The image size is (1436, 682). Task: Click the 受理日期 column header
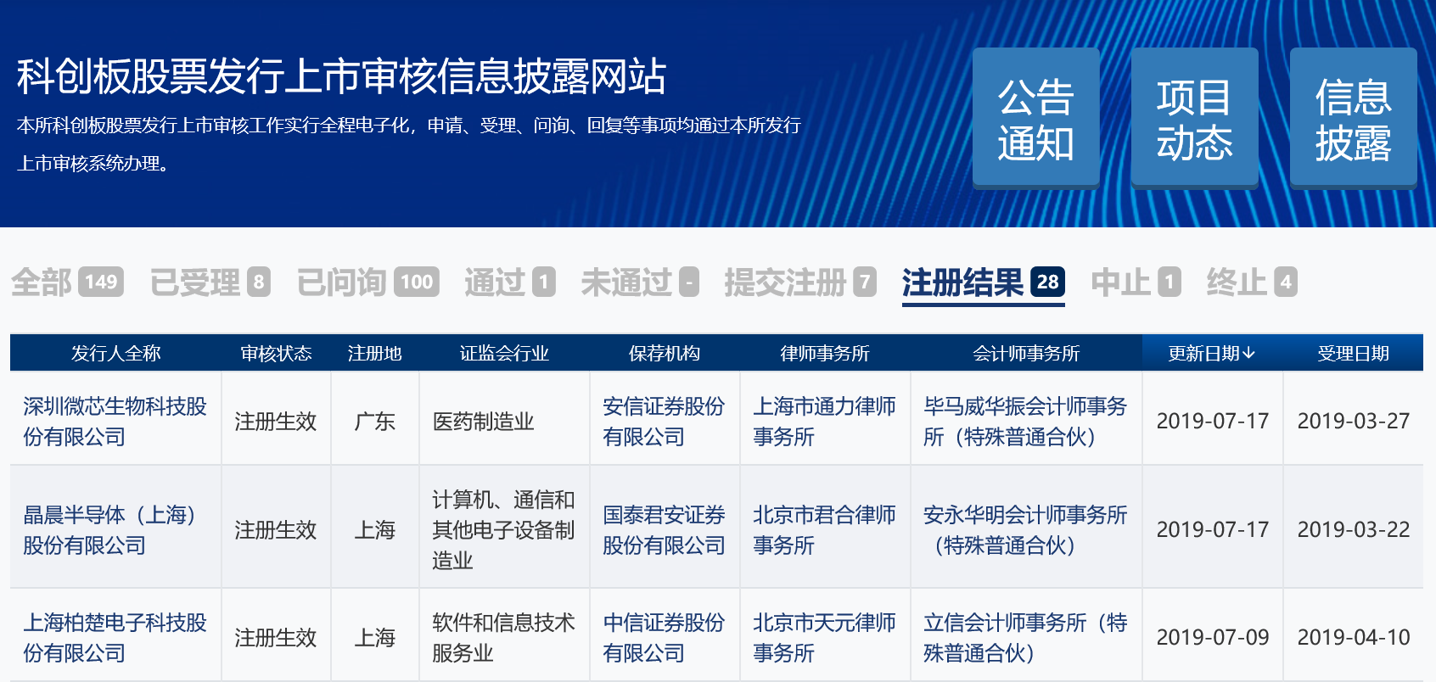(x=1353, y=353)
